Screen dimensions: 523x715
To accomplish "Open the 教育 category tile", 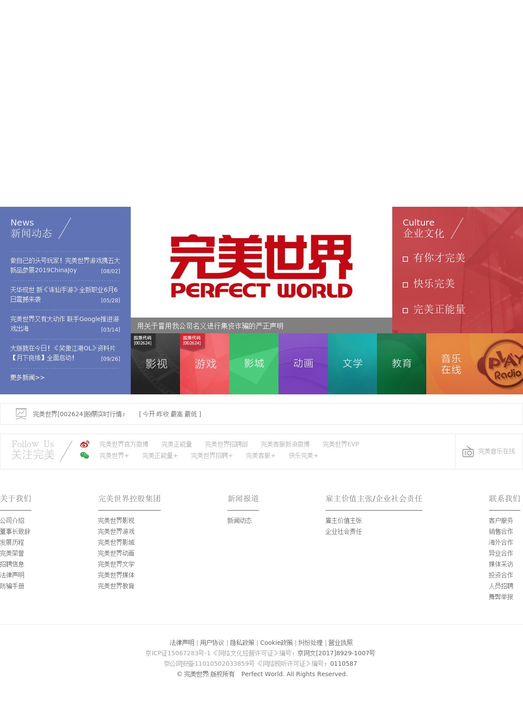I will pos(401,364).
